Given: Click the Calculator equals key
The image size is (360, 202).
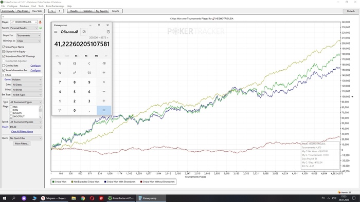Looking at the screenshot, I should click(104, 110).
